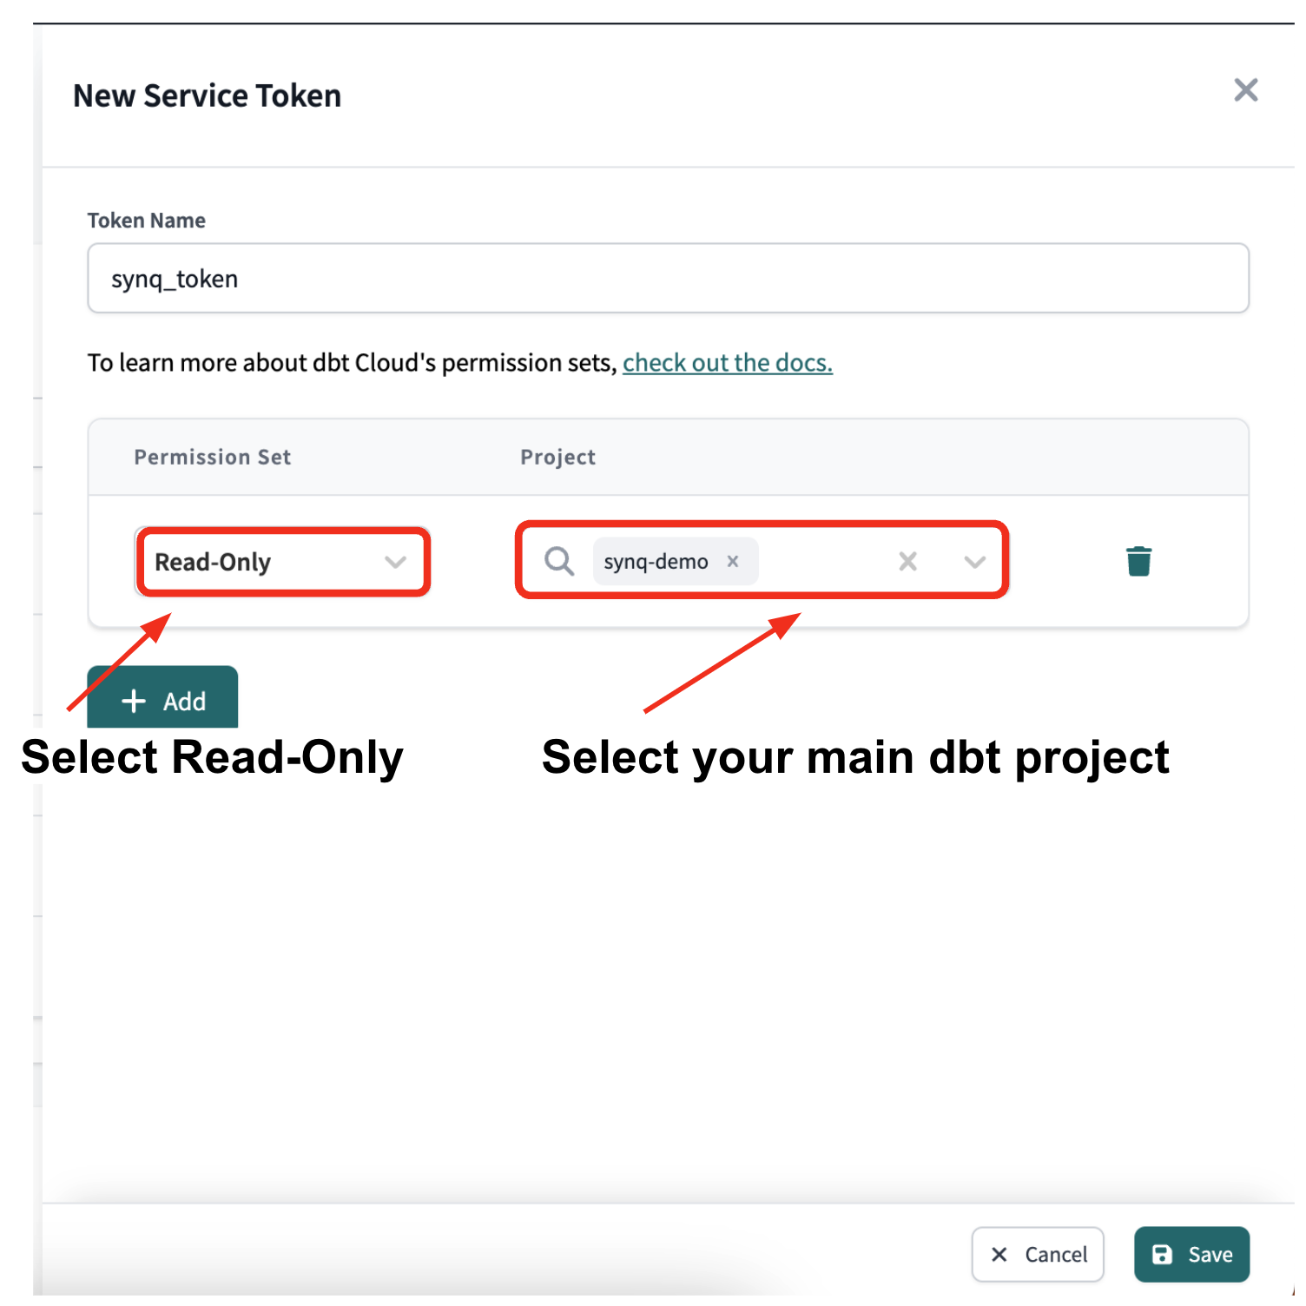Clear all selected projects with X icon

[907, 561]
